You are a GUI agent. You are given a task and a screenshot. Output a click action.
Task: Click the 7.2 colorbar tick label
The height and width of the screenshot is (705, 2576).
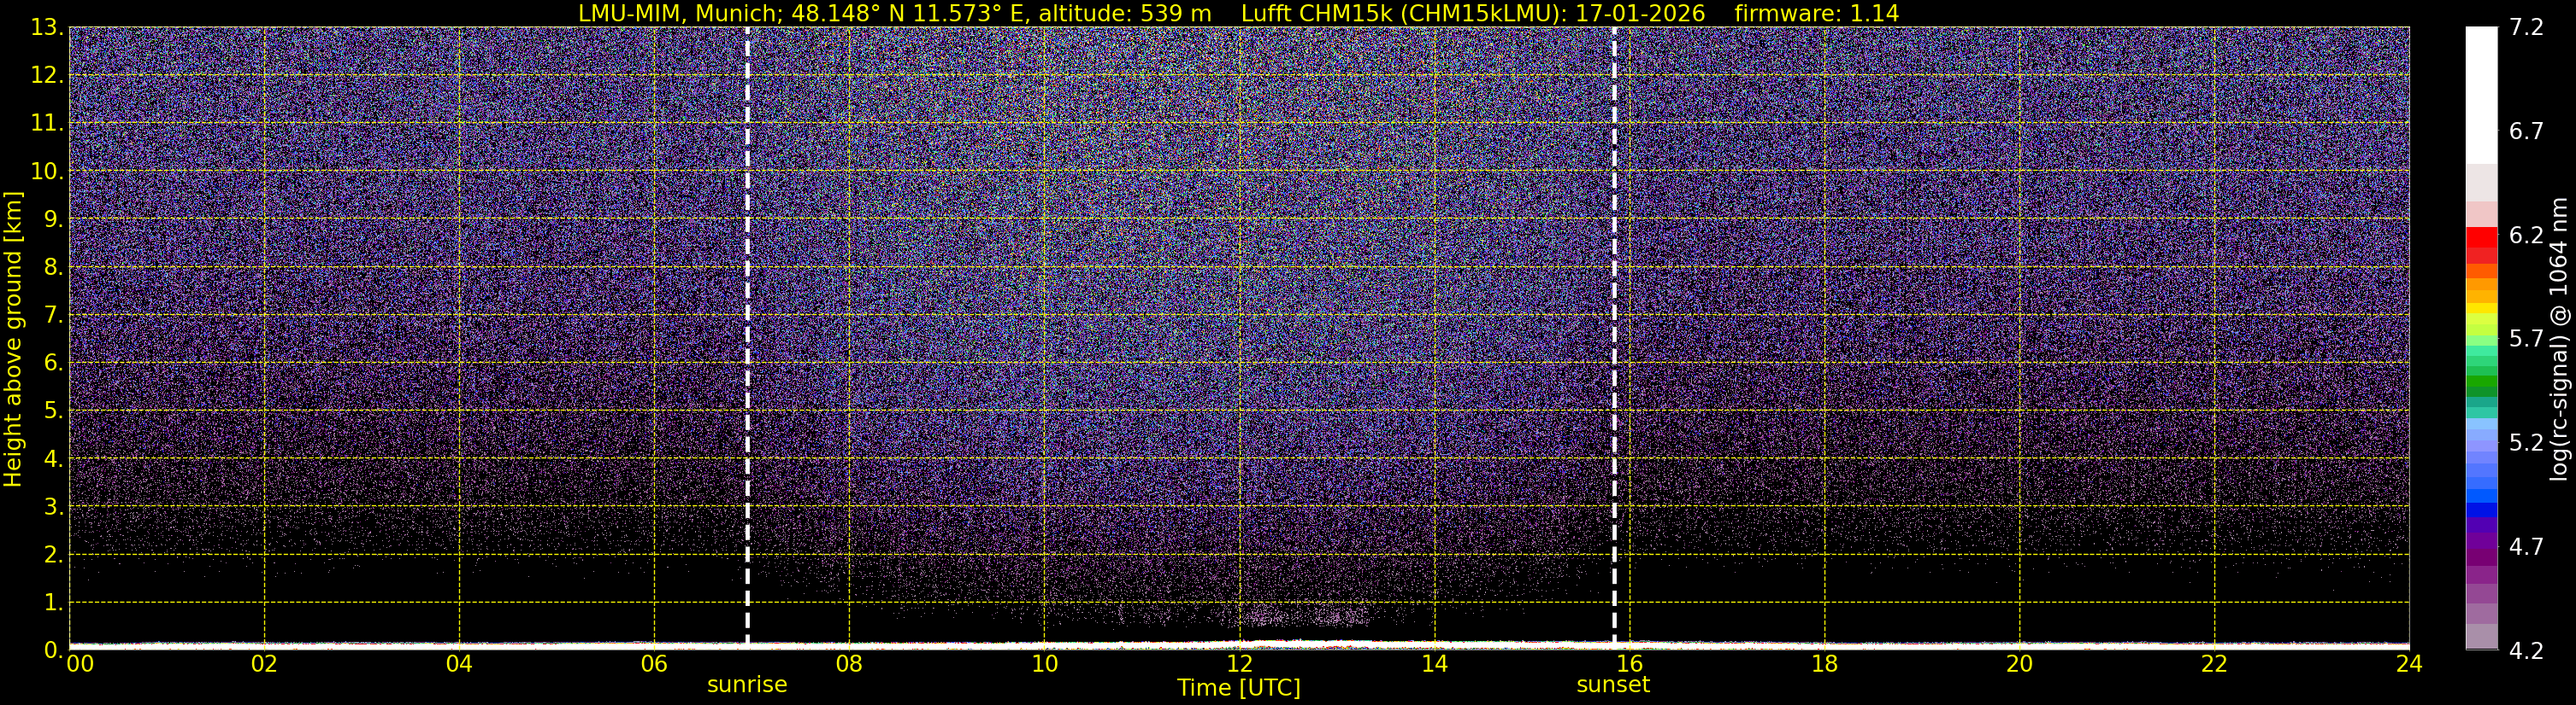[x=2526, y=28]
